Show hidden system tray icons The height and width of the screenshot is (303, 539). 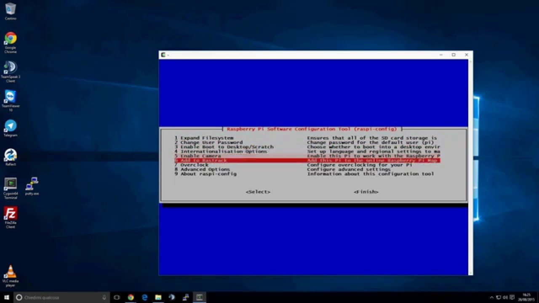coord(492,297)
